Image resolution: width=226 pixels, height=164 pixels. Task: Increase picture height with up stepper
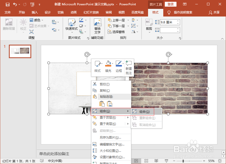pyautogui.click(x=178, y=21)
